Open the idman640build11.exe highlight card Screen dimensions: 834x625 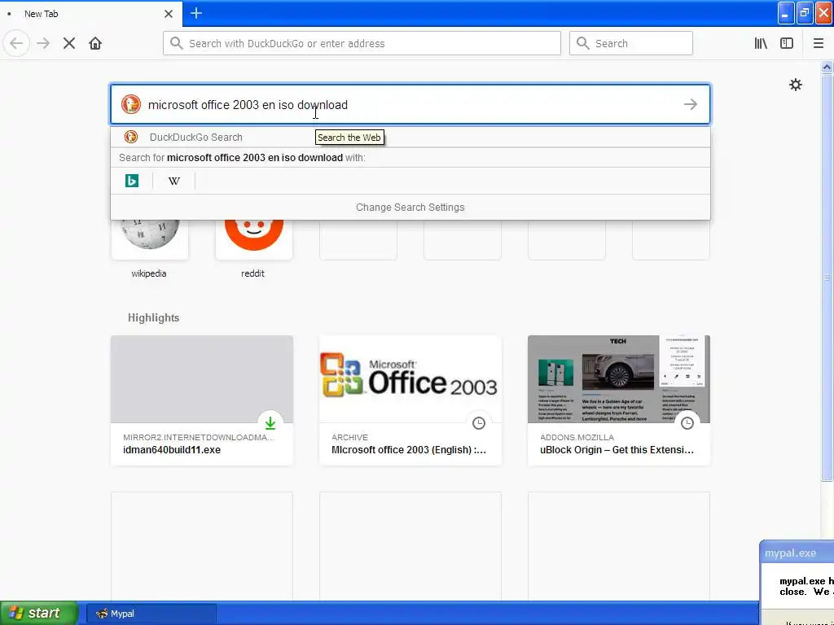coord(202,400)
